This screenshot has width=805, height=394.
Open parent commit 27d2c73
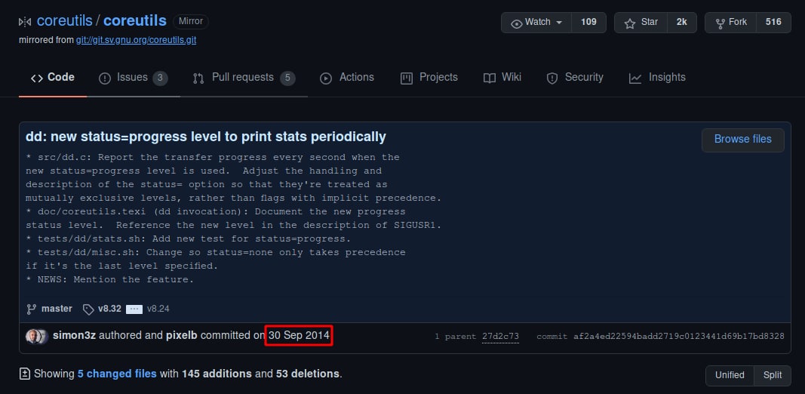500,337
